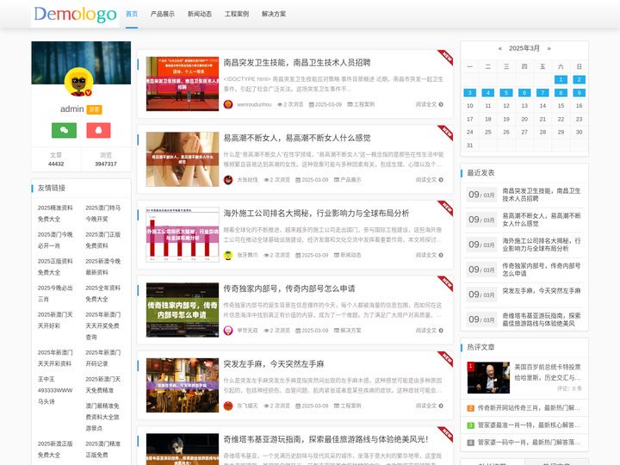Viewport: 620px width, 465px height.
Task: Open article title 突发左手麻，今天突然左手麻
Action: (x=274, y=364)
